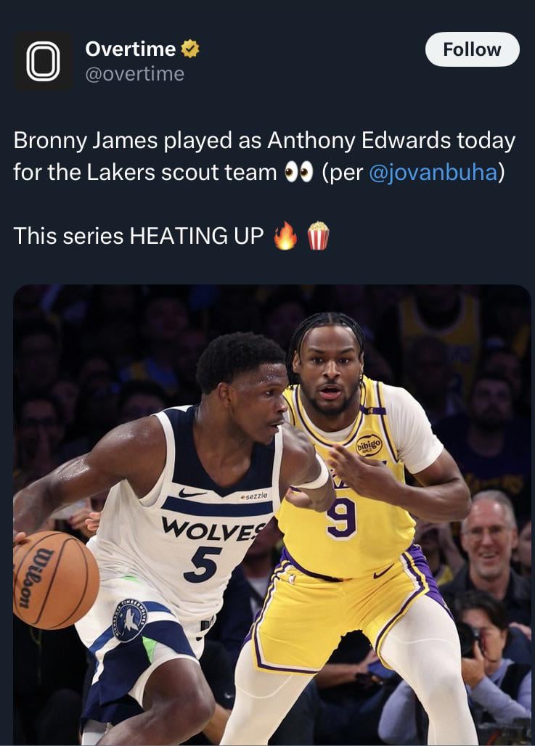Click the fire emoji after HEATING UP

tap(285, 236)
